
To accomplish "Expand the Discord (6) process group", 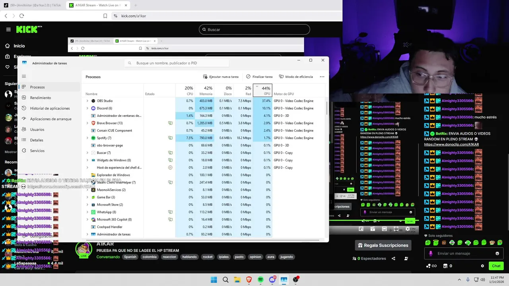I will (x=87, y=108).
